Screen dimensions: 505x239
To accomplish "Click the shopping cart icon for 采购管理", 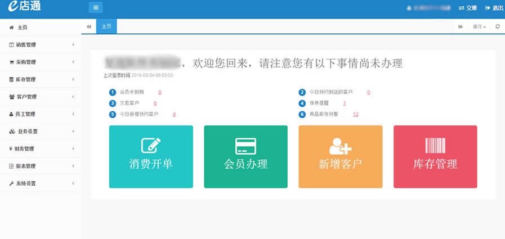I will [x=12, y=62].
